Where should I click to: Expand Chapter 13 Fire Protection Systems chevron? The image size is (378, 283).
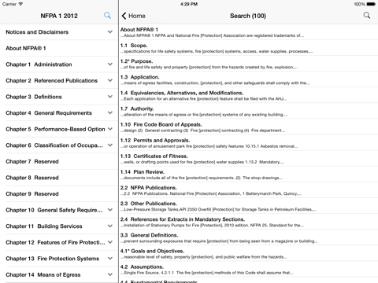pyautogui.click(x=110, y=259)
